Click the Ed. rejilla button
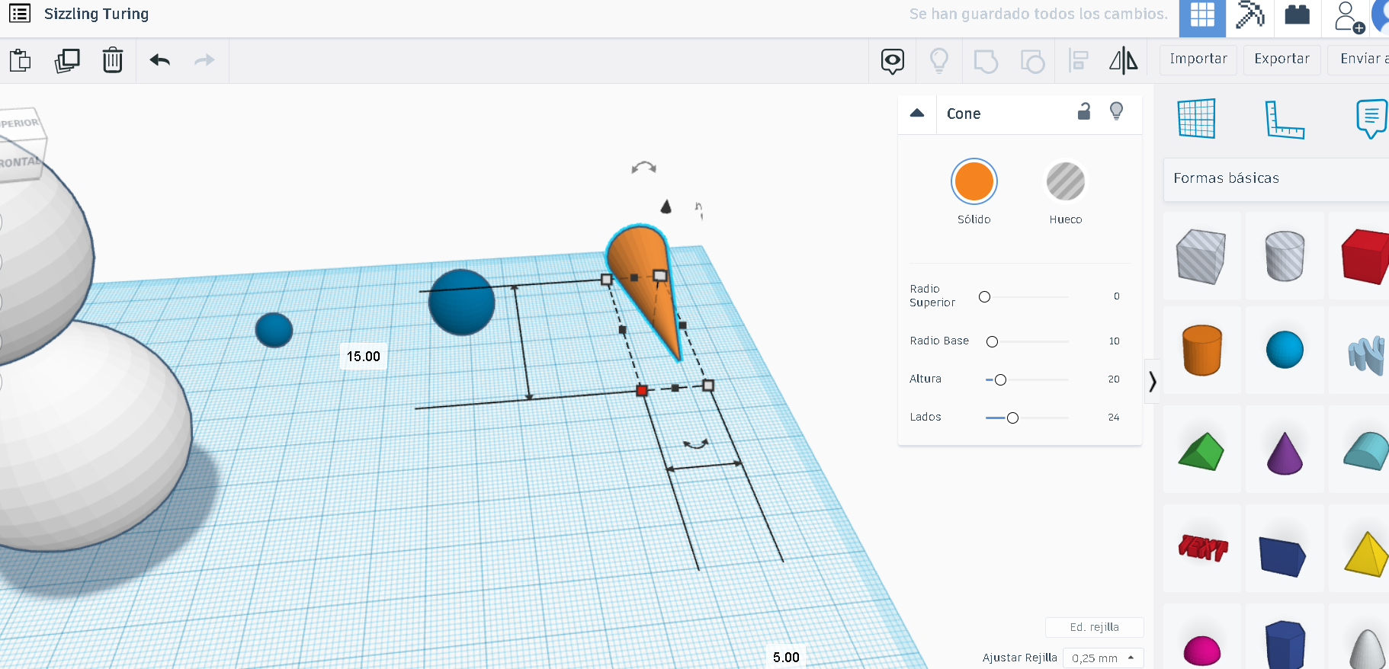The height and width of the screenshot is (669, 1389). pos(1095,627)
